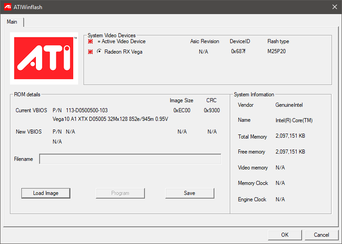Viewport: 342px width, 244px height.
Task: Click the Flash type column header
Action: click(278, 41)
